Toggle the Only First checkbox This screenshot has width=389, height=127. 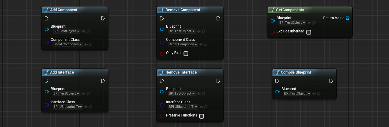186,54
